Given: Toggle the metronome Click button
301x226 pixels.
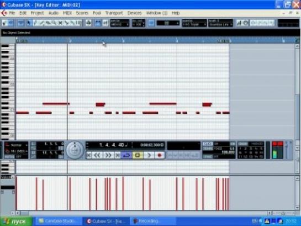Looking at the screenshot, I should tap(208, 144).
